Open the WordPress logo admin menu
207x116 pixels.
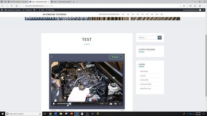point(2,10)
